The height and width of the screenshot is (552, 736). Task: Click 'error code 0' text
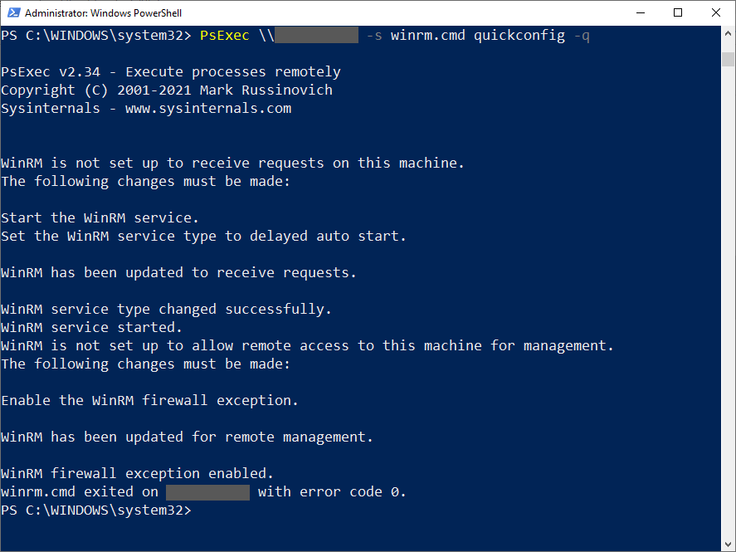point(353,492)
